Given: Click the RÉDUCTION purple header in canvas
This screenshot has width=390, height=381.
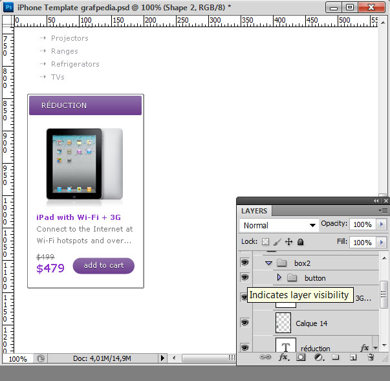Looking at the screenshot, I should pos(85,105).
